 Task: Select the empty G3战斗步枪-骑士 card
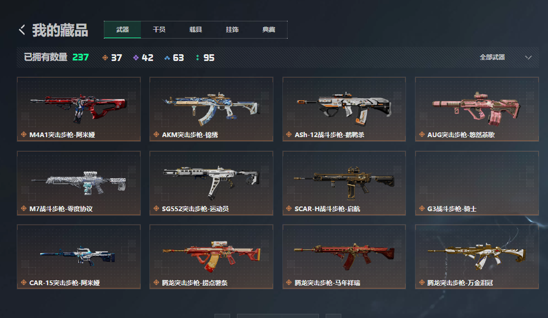pyautogui.click(x=476, y=184)
